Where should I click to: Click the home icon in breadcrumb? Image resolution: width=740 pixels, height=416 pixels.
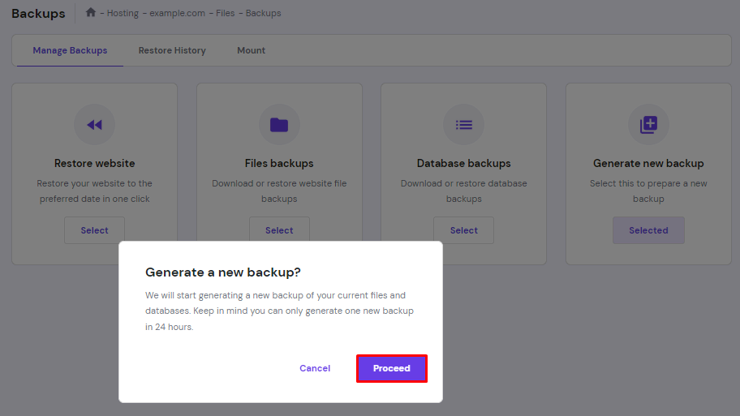point(91,13)
